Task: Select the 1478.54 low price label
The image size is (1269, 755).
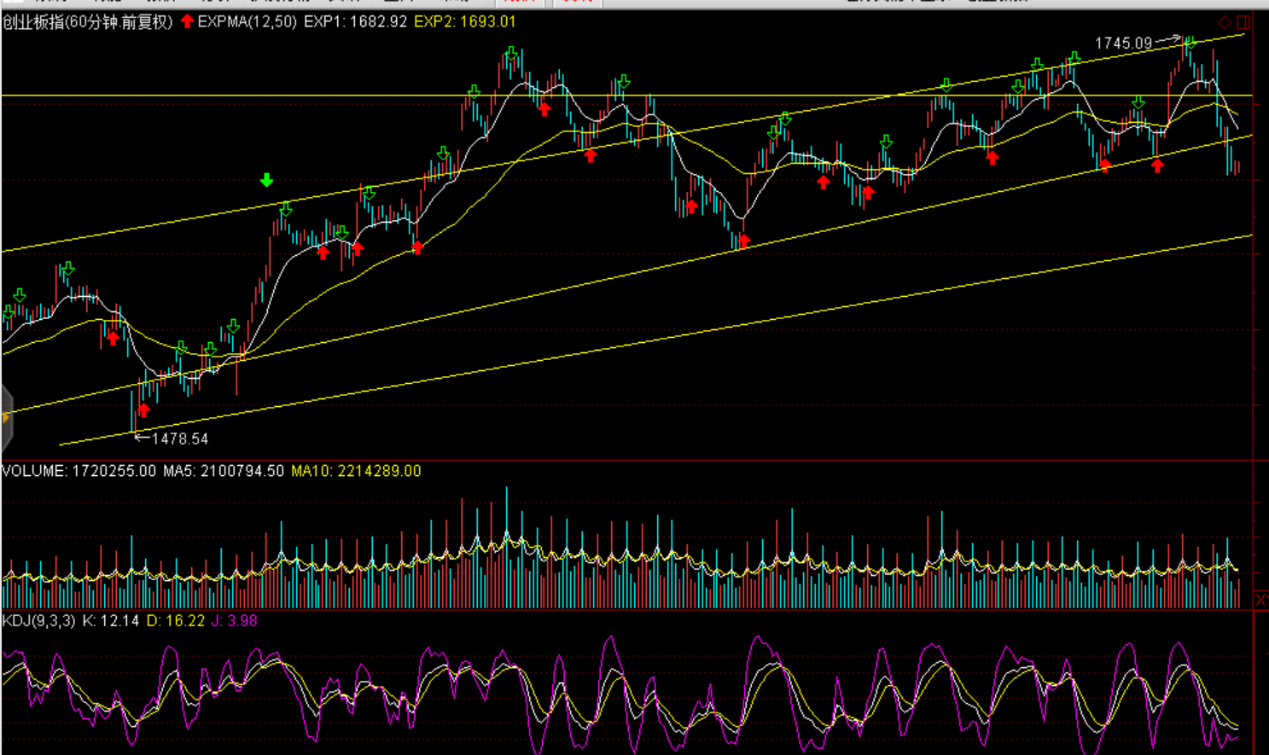Action: (x=179, y=438)
